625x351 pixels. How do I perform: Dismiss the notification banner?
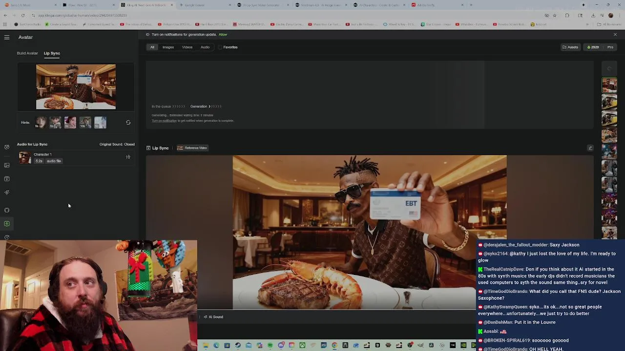pyautogui.click(x=615, y=35)
